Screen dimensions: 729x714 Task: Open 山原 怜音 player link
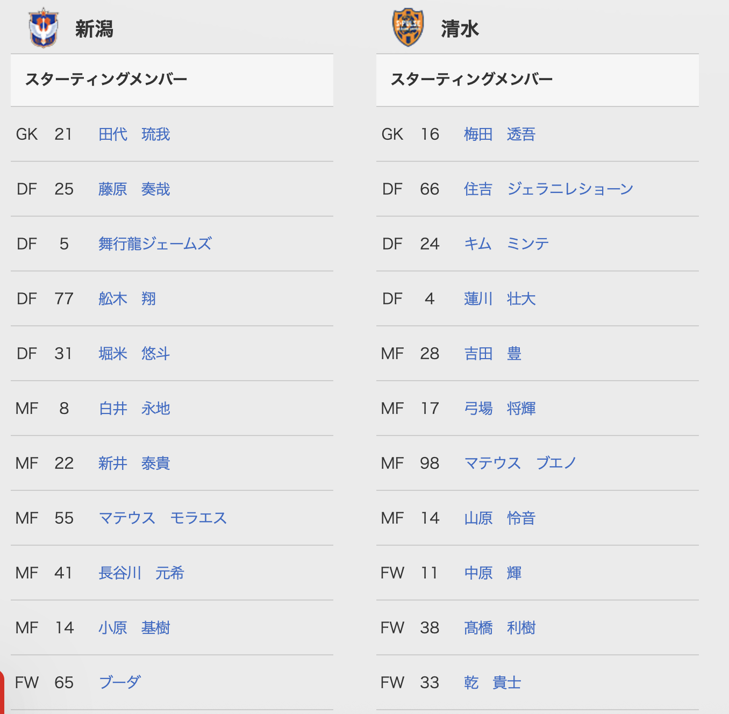click(500, 518)
